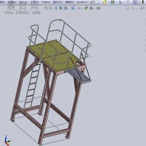146x146 pixels.
Task: Expand the Open file dropdown arrow
Action: [108, 2]
